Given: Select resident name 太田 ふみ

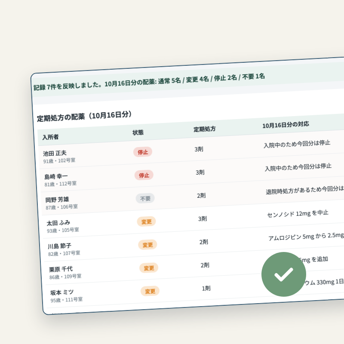Looking at the screenshot, I should (58, 223).
